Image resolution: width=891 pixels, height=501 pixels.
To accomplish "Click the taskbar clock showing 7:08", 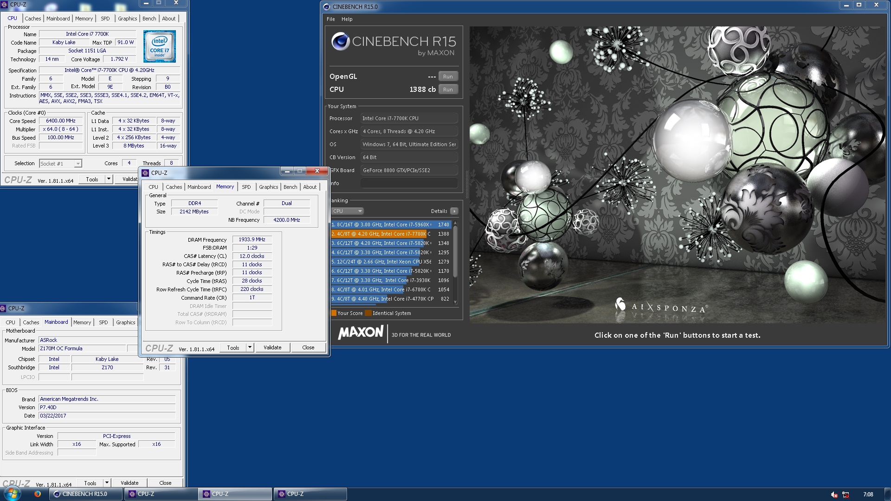I will [x=868, y=495].
